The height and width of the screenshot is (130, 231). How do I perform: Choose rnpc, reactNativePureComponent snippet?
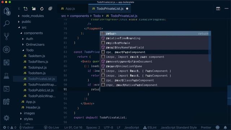(154, 85)
